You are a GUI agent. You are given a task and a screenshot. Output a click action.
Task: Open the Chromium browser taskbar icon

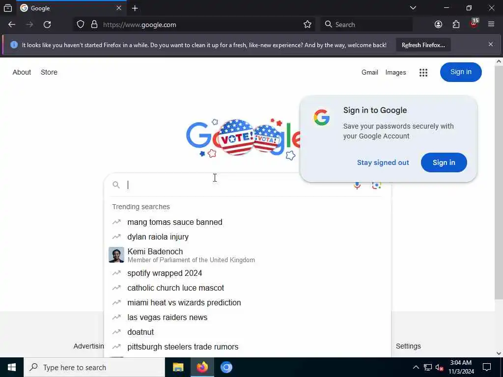pos(226,367)
